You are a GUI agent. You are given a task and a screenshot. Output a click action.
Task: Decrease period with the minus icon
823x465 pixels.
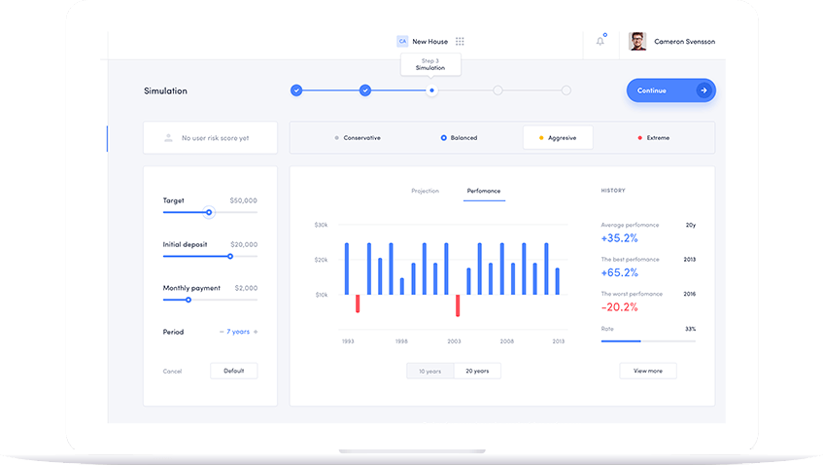[x=222, y=332]
